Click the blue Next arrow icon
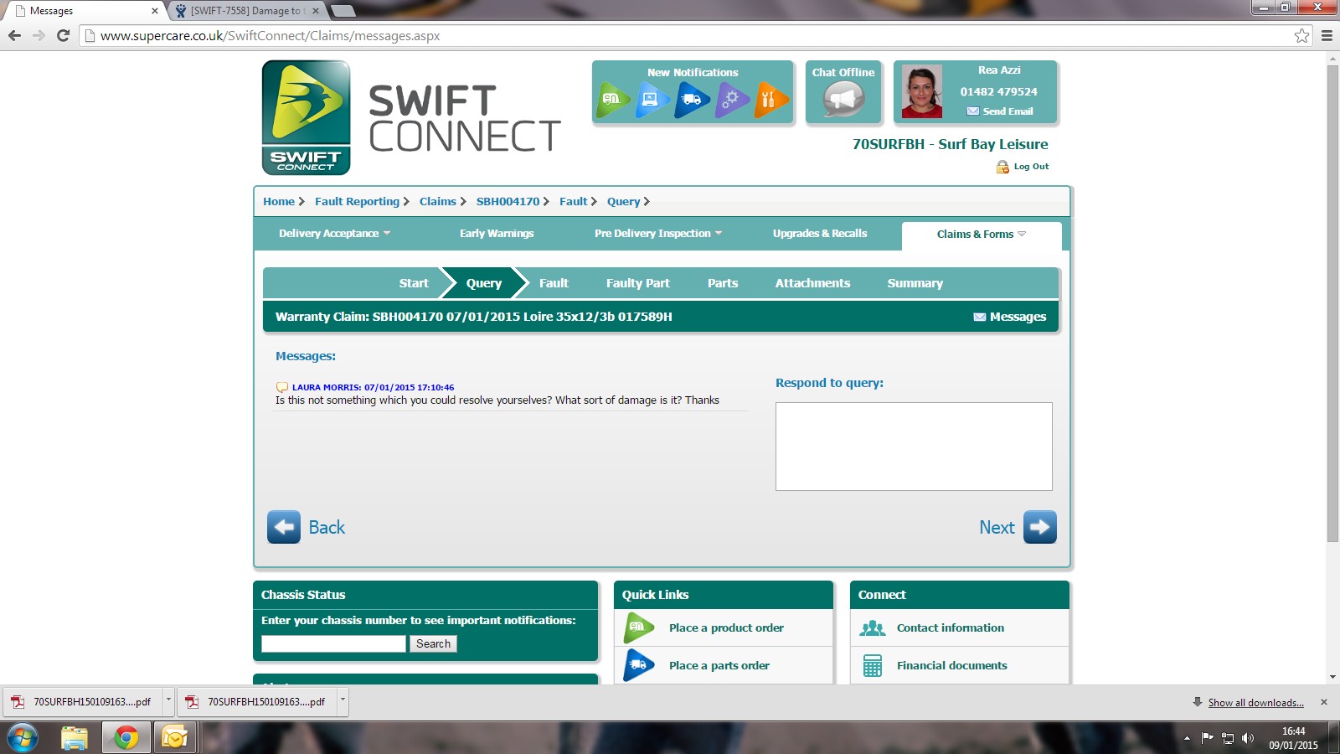Screen dimensions: 1340x754 coord(1040,527)
